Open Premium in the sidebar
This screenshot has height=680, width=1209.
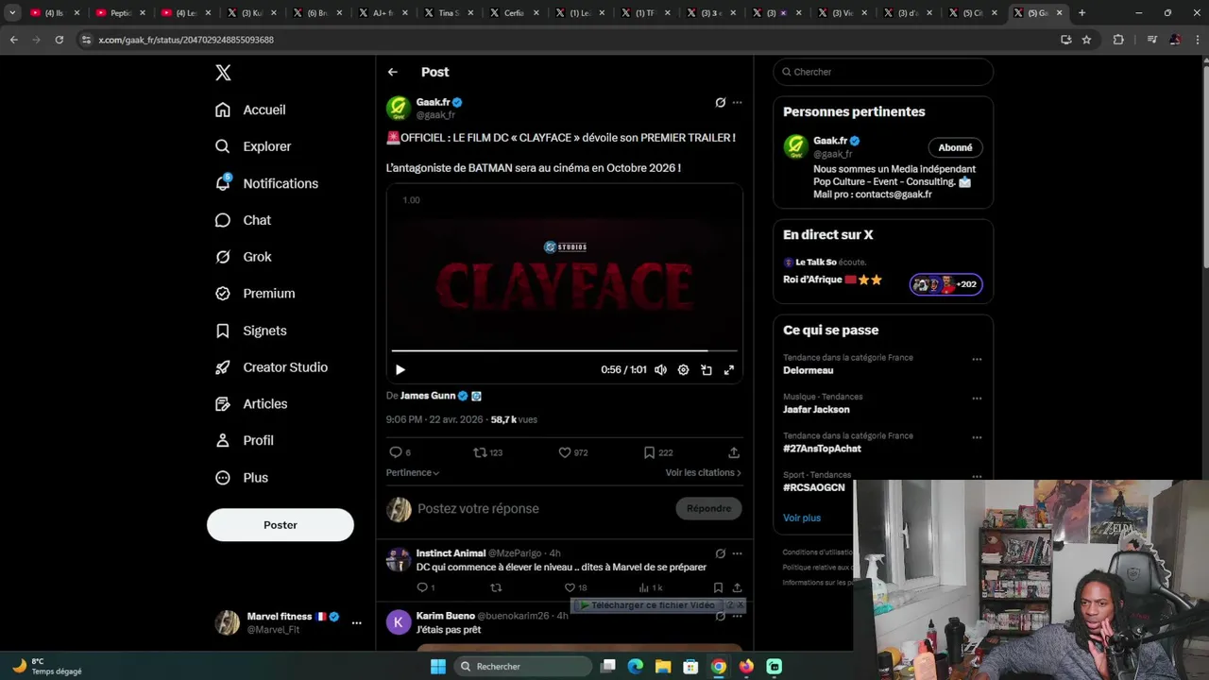click(x=255, y=294)
